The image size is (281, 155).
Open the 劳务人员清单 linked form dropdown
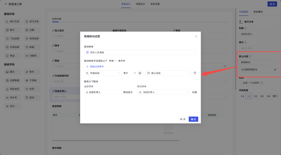[x=140, y=52]
